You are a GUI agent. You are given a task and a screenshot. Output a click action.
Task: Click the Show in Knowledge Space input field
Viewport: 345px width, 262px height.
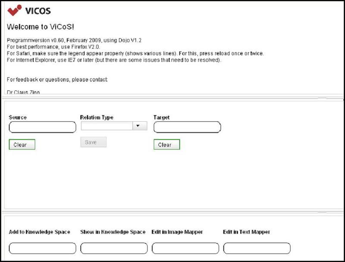114,248
